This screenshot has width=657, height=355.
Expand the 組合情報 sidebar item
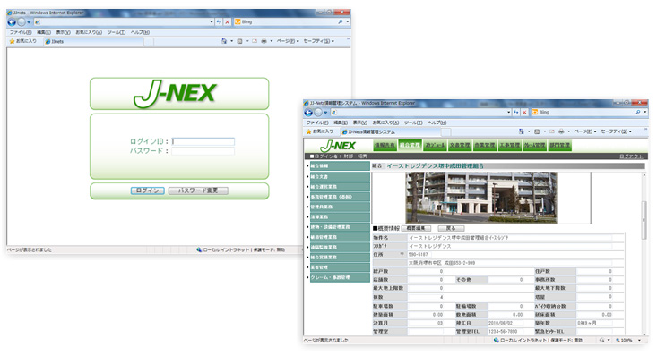coord(340,166)
